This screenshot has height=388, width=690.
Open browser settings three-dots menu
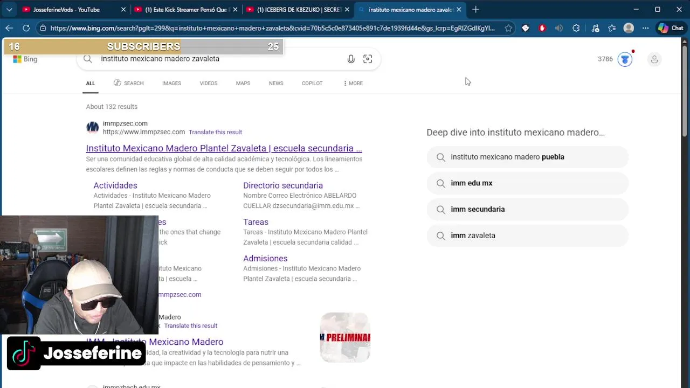(x=645, y=28)
